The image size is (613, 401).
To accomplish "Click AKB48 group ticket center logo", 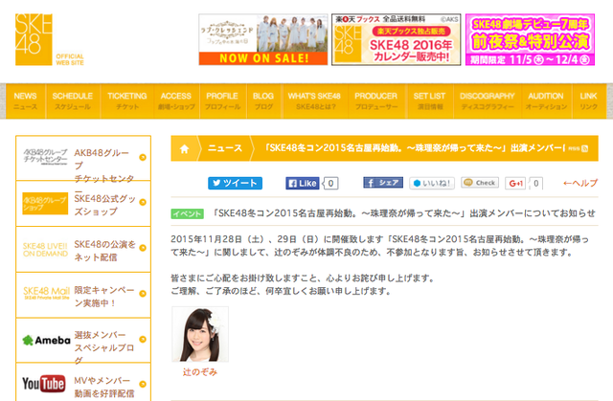I will pos(45,157).
